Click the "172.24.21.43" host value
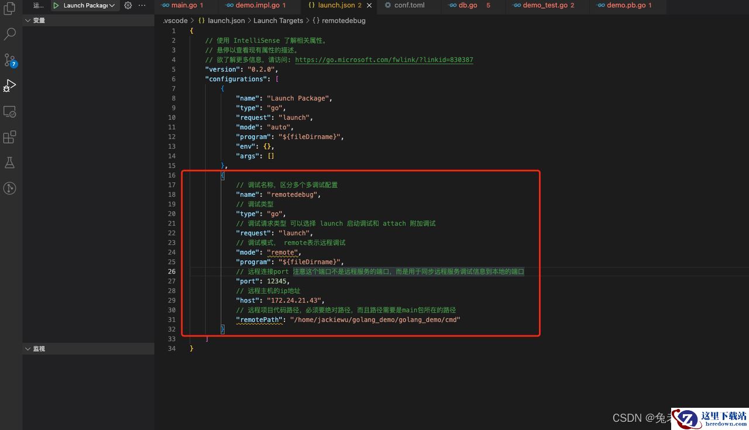 click(x=294, y=300)
